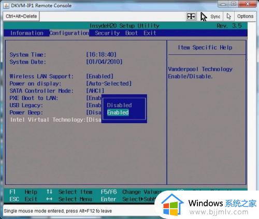Choose Disabled in the popup list
Viewport: 259px width, 219px height.
pyautogui.click(x=119, y=105)
